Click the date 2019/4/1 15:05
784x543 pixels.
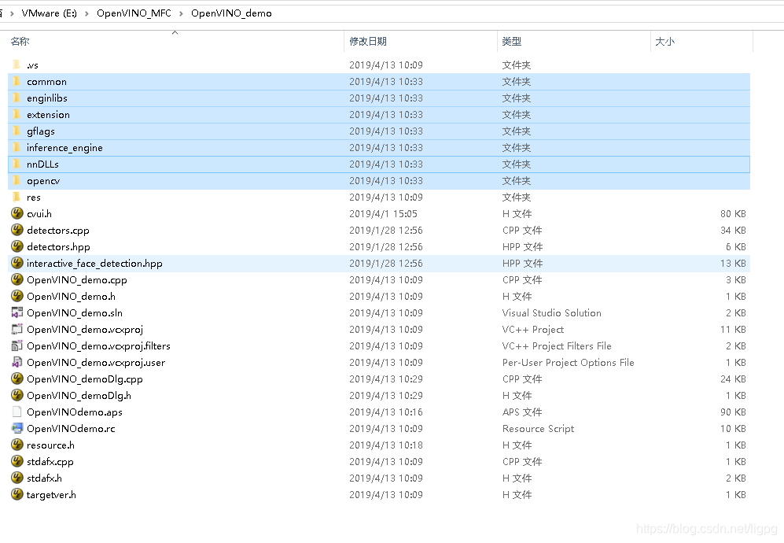[x=383, y=214]
